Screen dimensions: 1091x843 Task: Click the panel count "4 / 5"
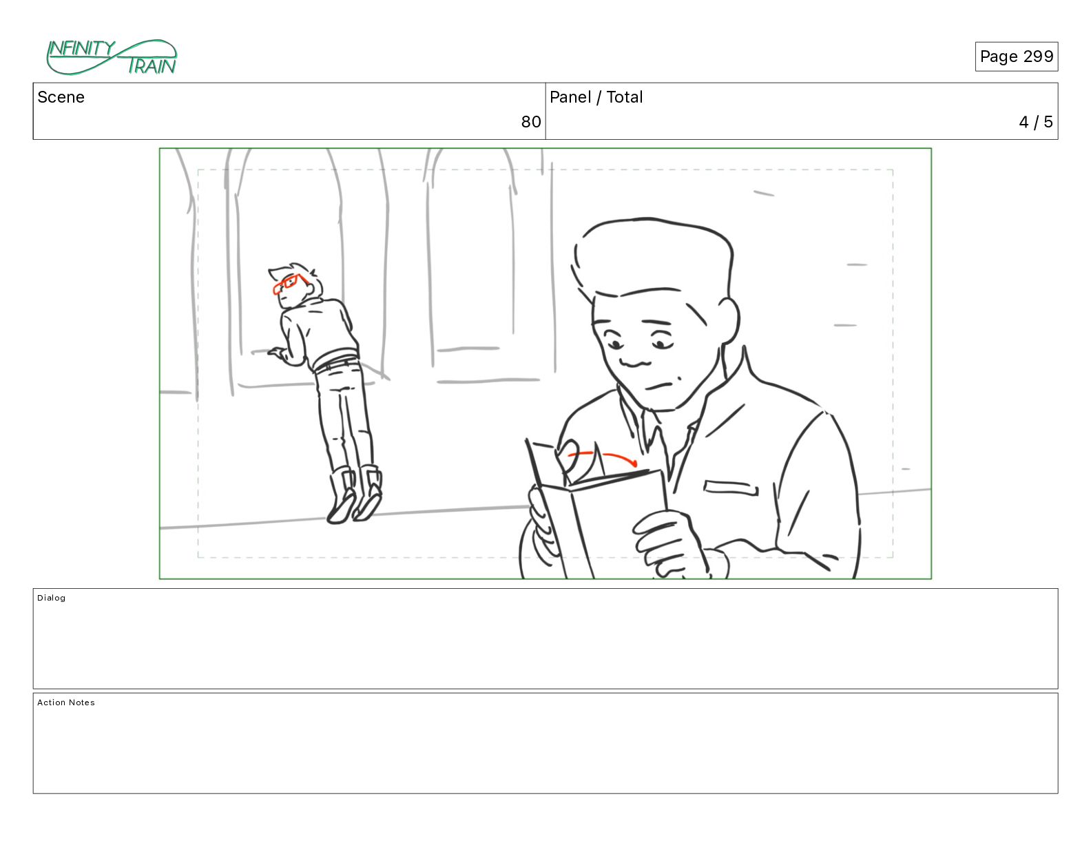pyautogui.click(x=1036, y=122)
